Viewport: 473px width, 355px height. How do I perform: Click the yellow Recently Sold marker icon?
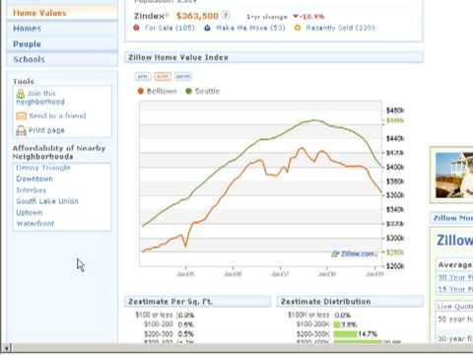[298, 28]
